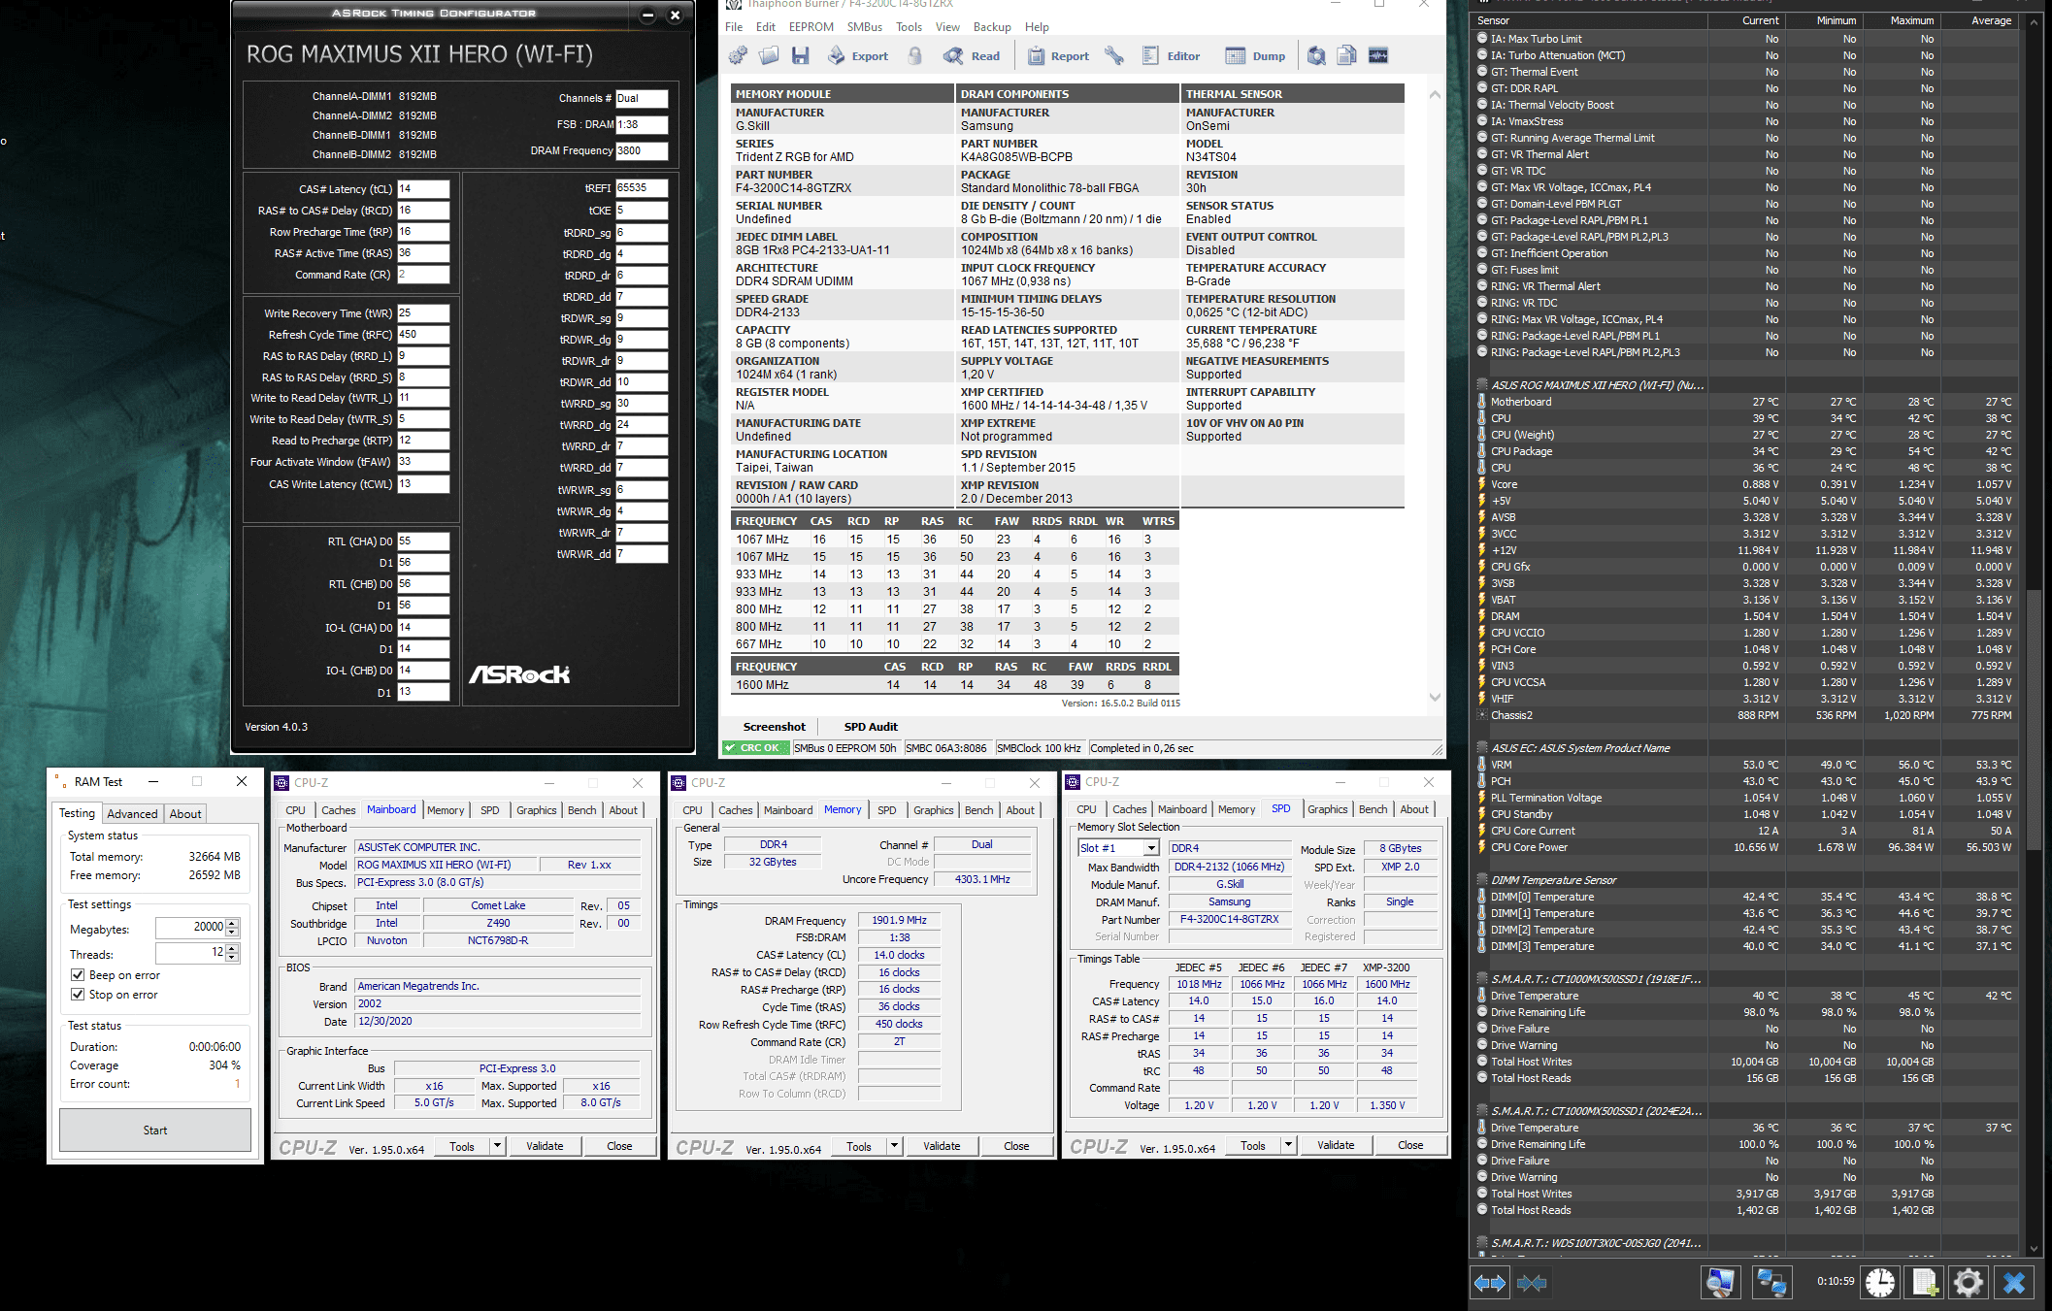This screenshot has height=1311, width=2052.
Task: Switch to the Advanced tab in RAM Test
Action: pyautogui.click(x=132, y=814)
